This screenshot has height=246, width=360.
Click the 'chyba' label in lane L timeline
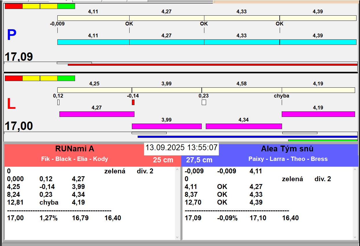click(x=281, y=96)
